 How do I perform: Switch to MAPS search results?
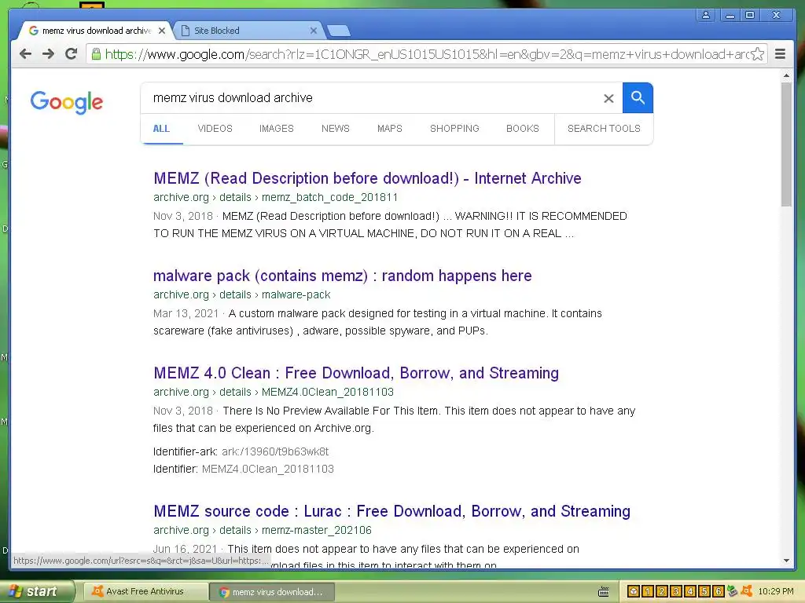tap(390, 129)
